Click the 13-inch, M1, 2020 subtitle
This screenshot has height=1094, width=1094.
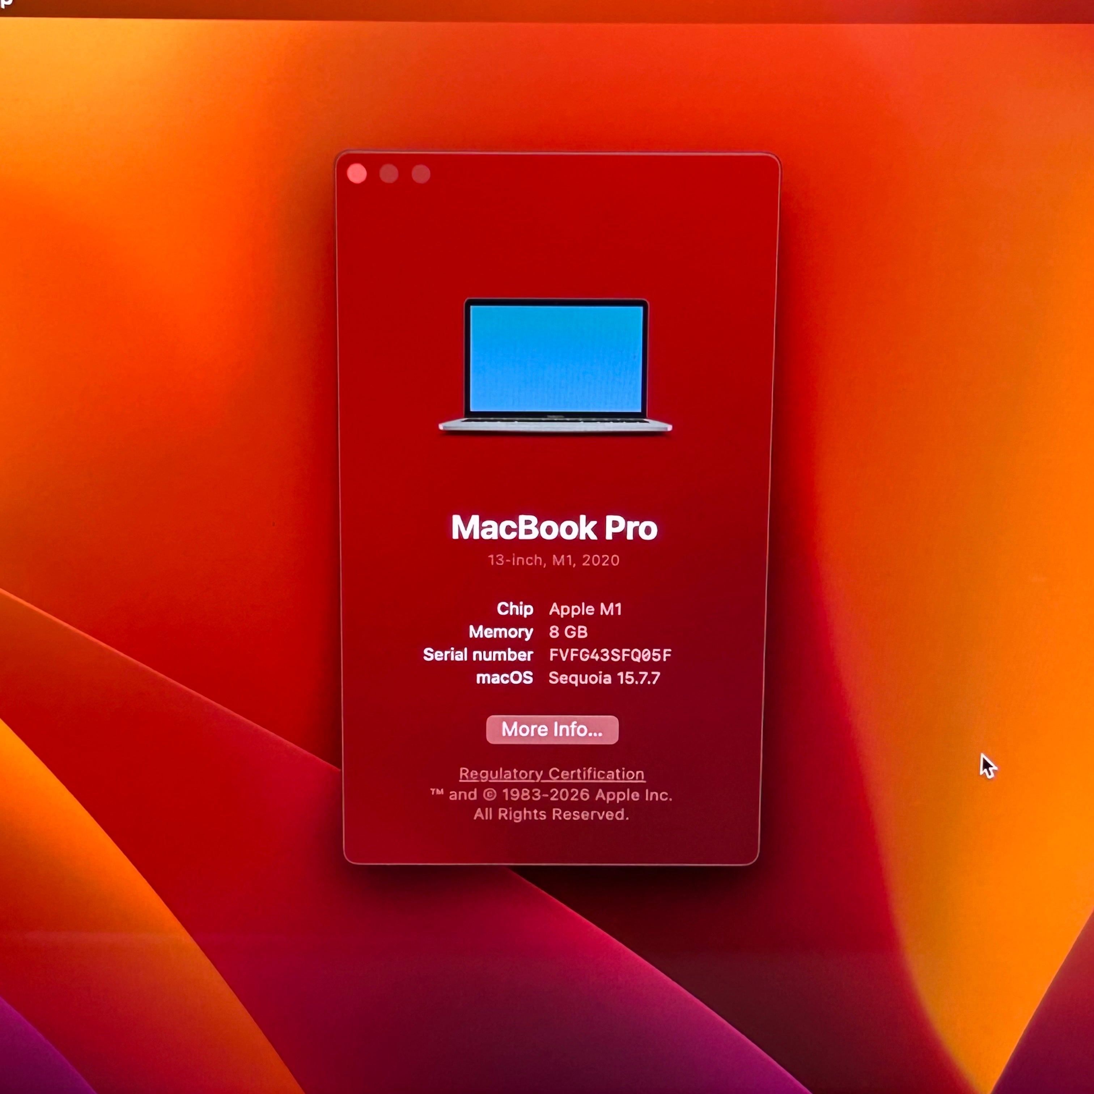coord(554,560)
